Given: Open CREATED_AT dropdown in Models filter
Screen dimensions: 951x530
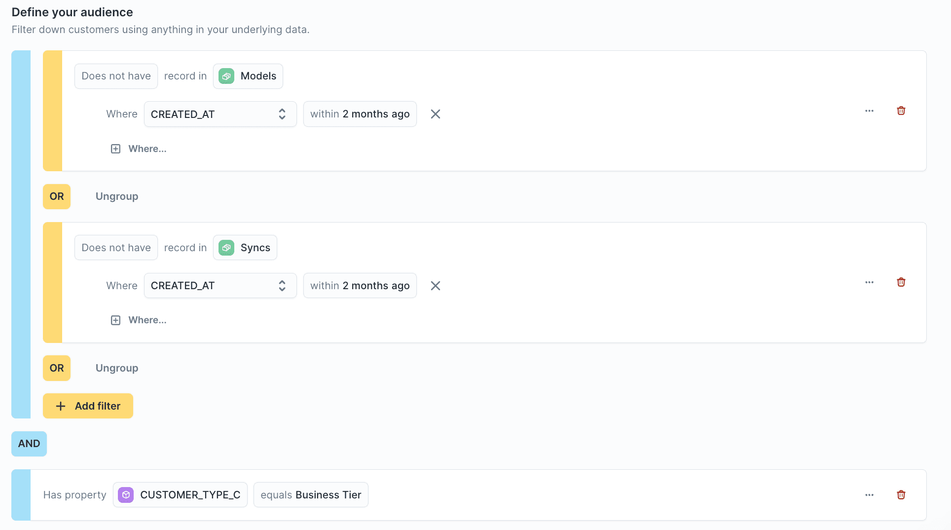Looking at the screenshot, I should (220, 114).
